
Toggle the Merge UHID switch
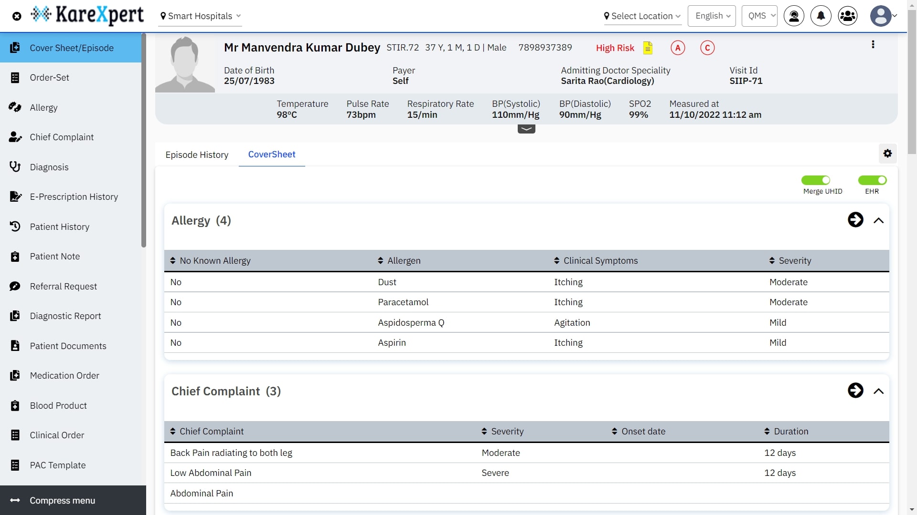[816, 180]
